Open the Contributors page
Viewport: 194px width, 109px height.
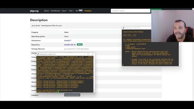[x=55, y=11]
